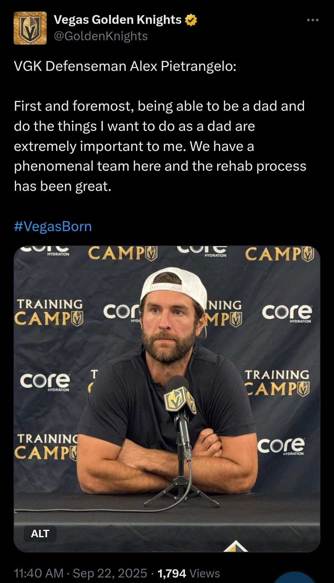This screenshot has height=583, width=334.
Task: Click the "VGK Defenseman Alex Pietrangelo:" line
Action: coord(125,66)
